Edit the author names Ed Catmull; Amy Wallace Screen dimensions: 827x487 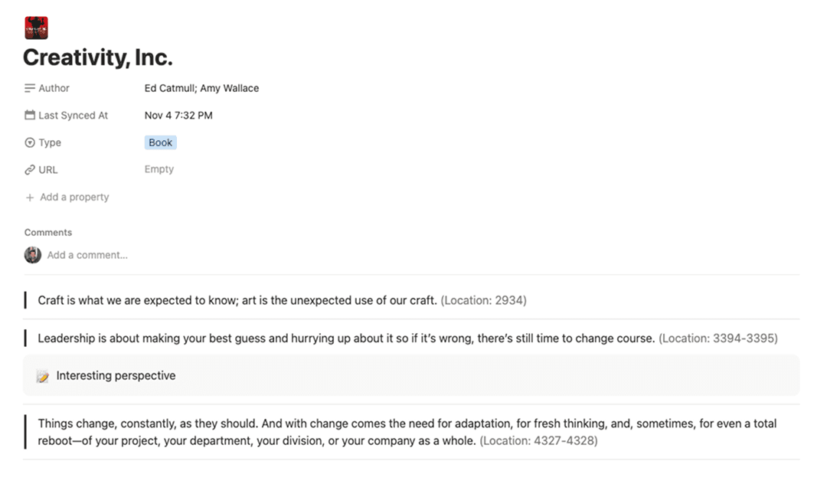(x=201, y=88)
